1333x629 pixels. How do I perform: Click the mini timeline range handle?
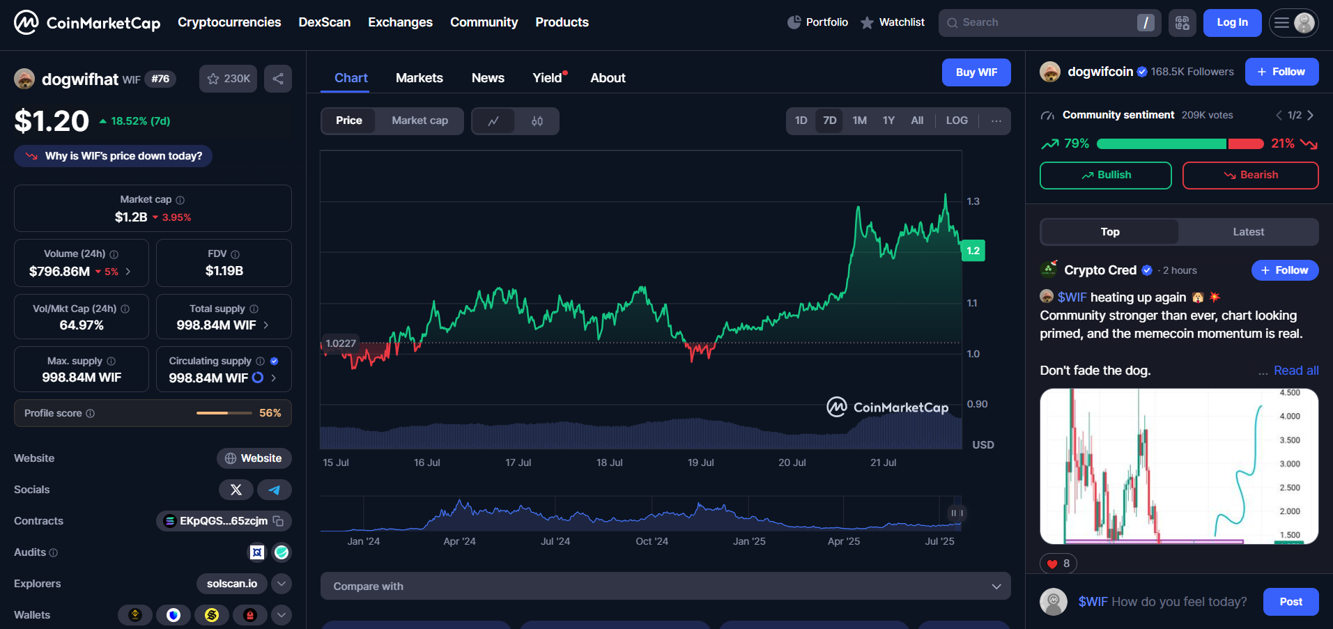(x=957, y=513)
